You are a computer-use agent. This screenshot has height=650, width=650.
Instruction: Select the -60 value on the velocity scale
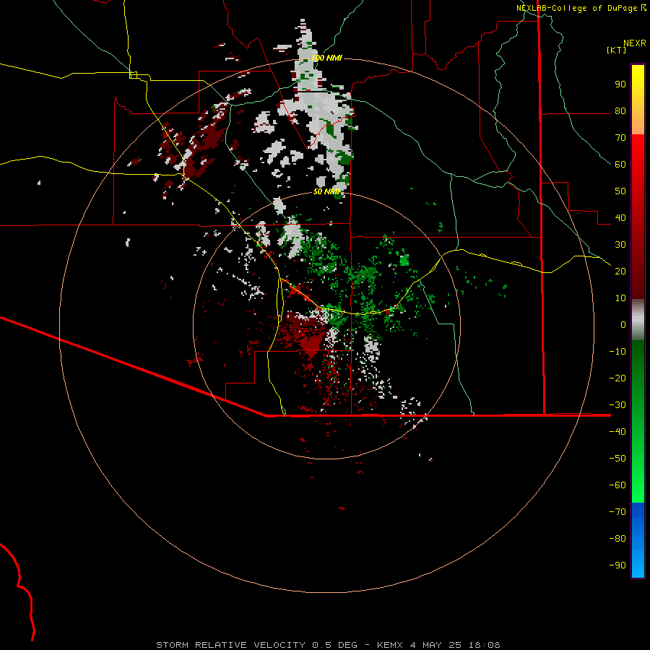point(617,485)
